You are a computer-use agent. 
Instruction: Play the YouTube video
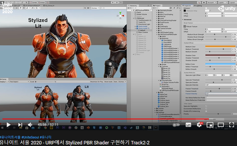8,125
